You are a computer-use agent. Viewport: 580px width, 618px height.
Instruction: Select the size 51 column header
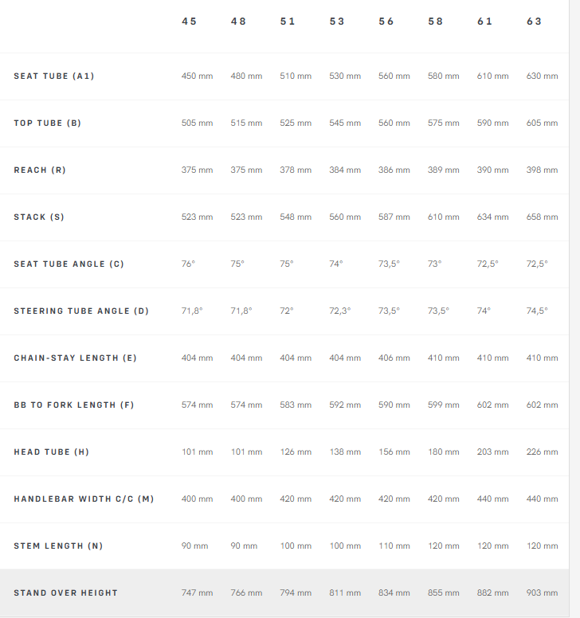point(288,22)
